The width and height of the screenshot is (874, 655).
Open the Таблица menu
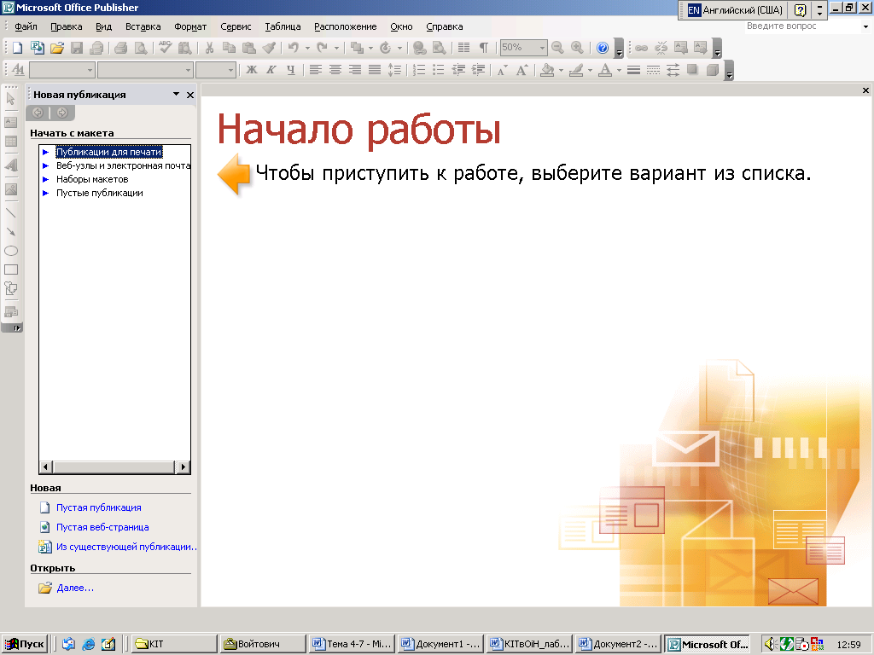pyautogui.click(x=283, y=26)
